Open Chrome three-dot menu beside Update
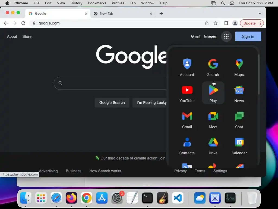 [260, 23]
